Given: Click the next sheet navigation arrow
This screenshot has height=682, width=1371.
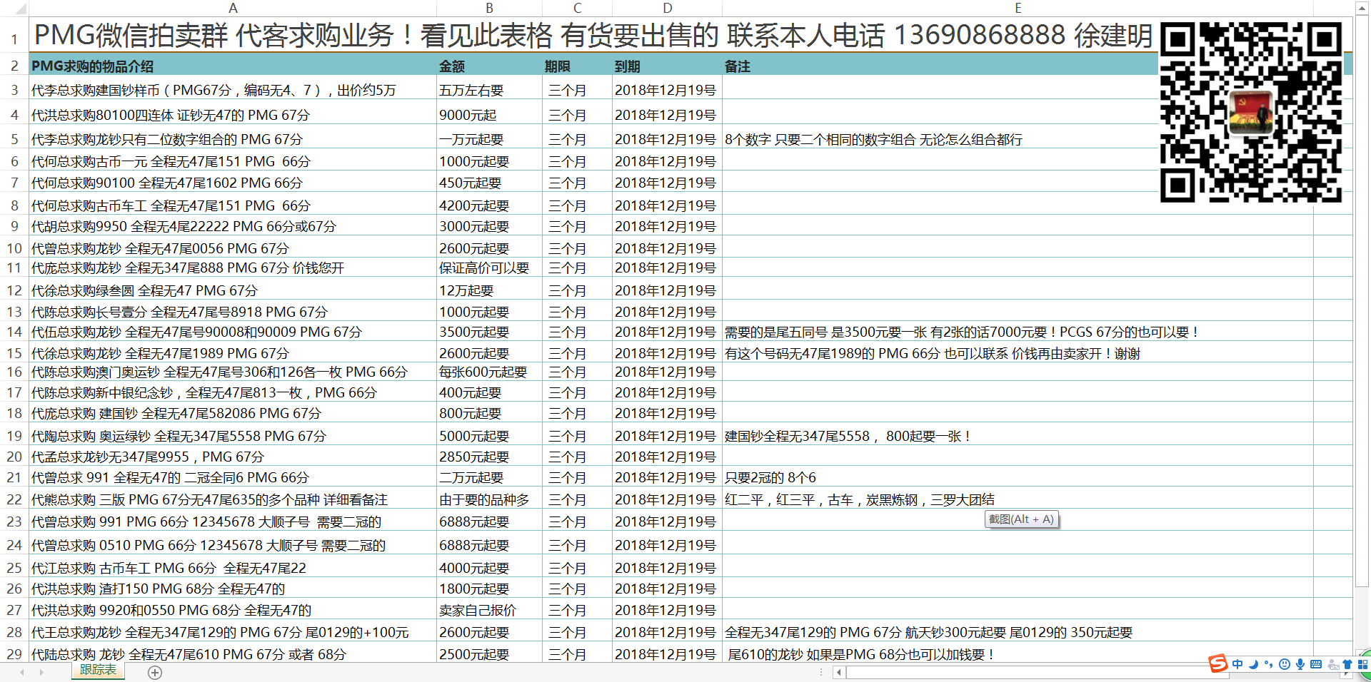Looking at the screenshot, I should tap(41, 672).
